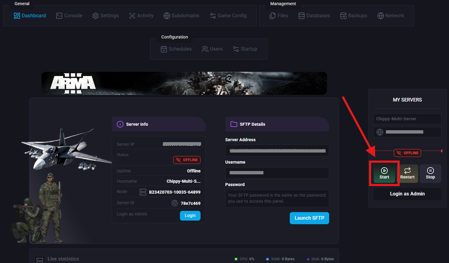Open the Users label
The image size is (449, 263).
pyautogui.click(x=216, y=49)
